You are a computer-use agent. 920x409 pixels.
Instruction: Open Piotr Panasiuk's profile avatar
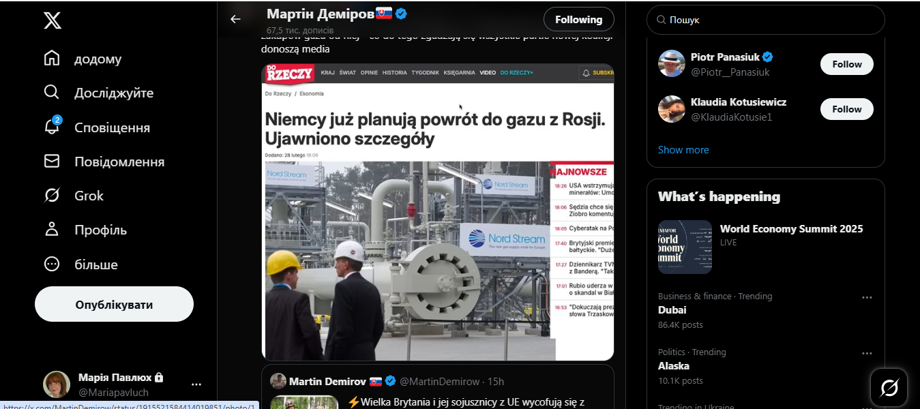tap(671, 63)
